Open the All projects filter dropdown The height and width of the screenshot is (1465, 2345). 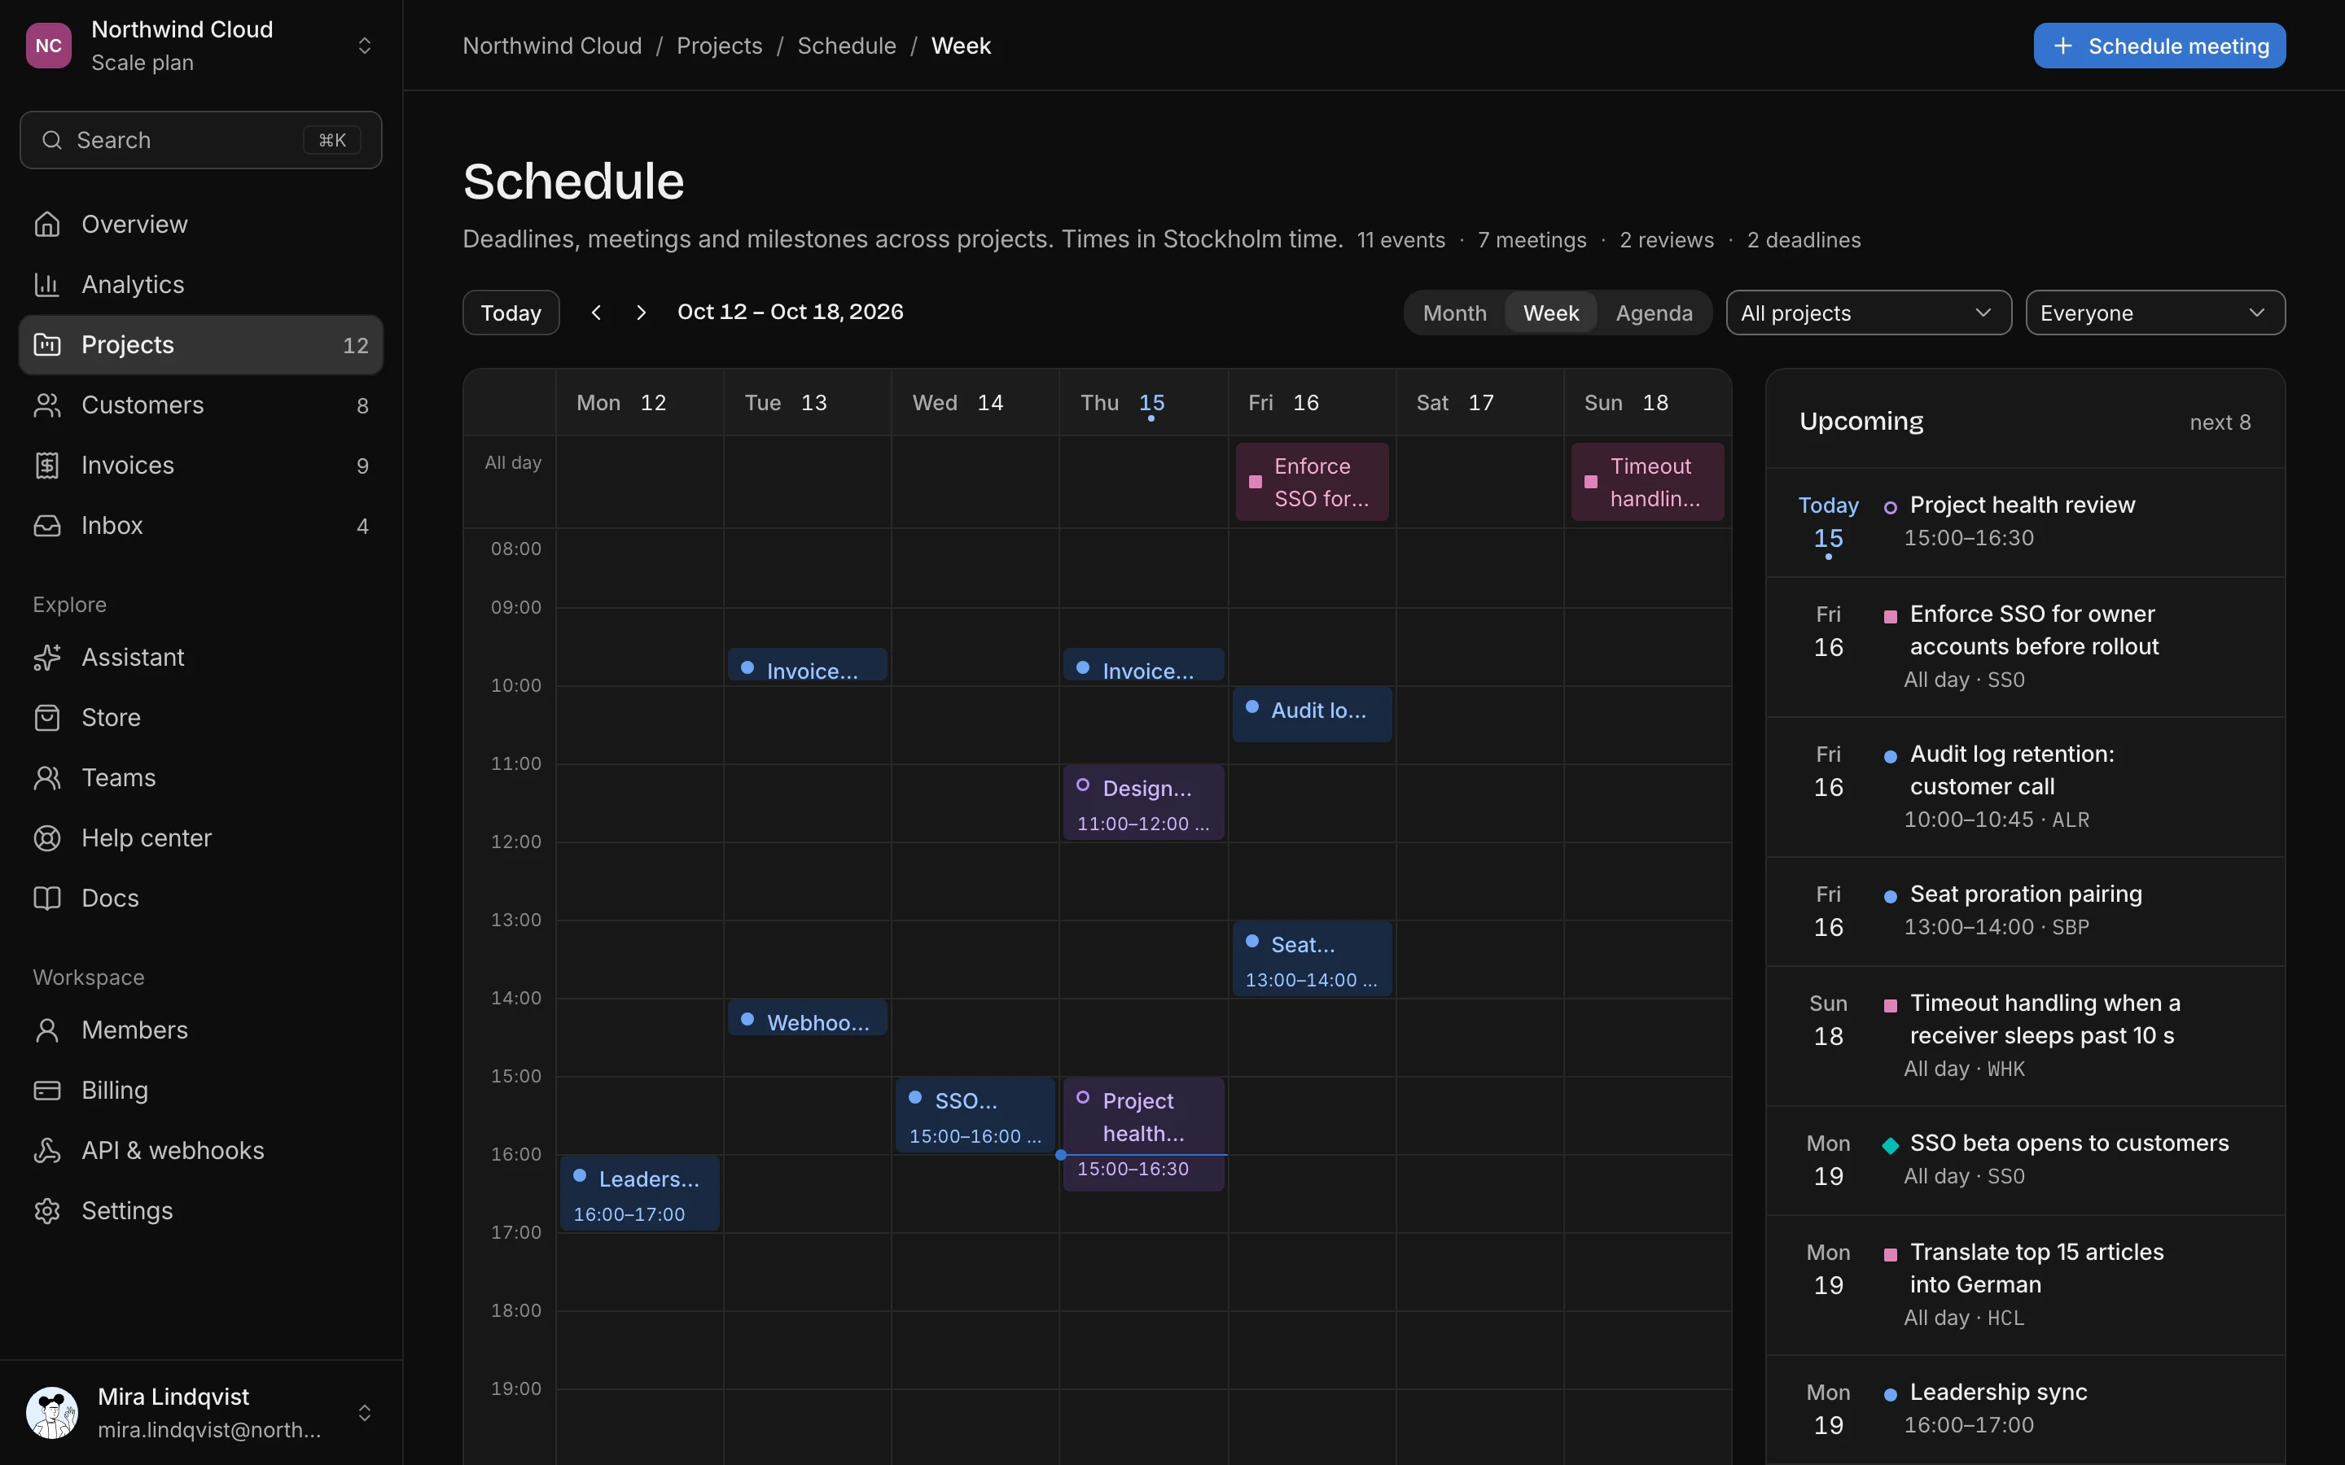pyautogui.click(x=1868, y=313)
